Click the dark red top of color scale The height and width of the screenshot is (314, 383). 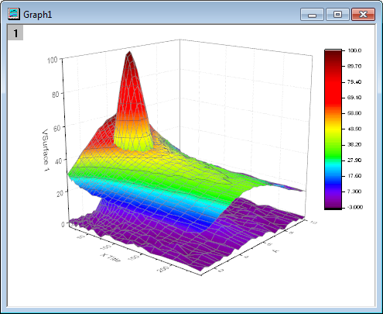[x=333, y=56]
